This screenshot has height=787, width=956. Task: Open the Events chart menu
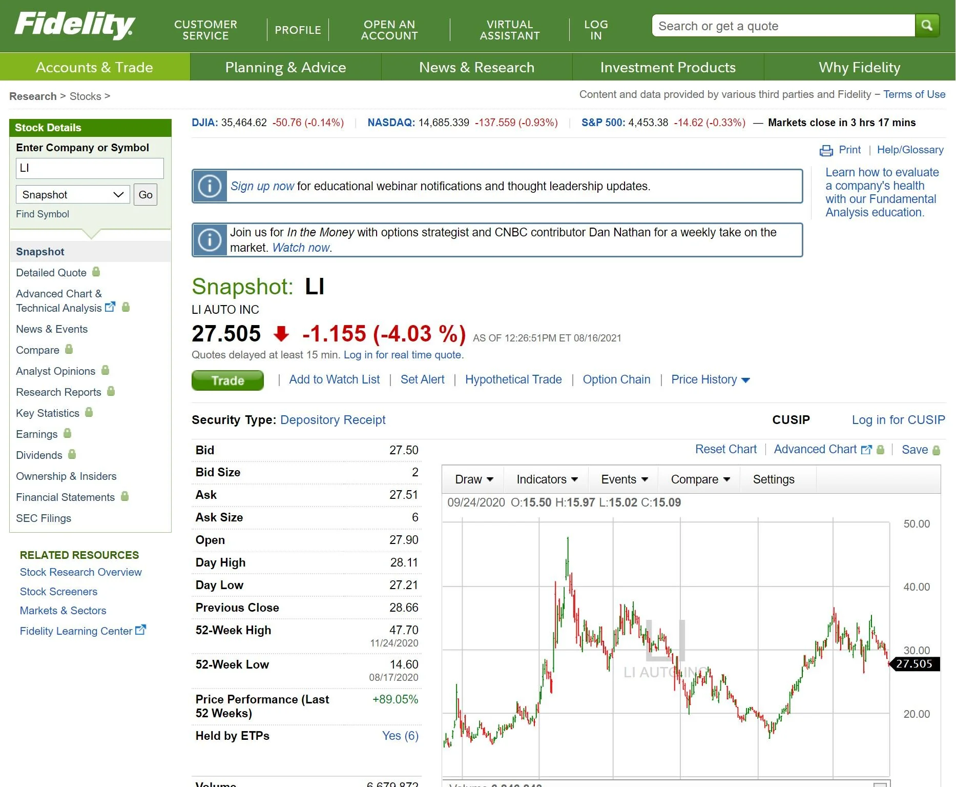(624, 479)
